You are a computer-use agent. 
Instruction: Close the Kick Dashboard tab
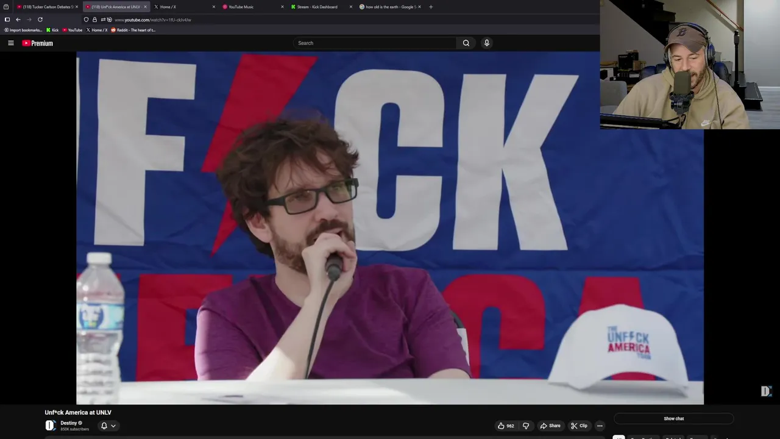[x=351, y=7]
